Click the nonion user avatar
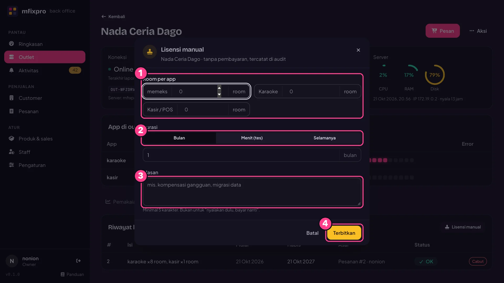Image resolution: width=504 pixels, height=283 pixels. (12, 261)
